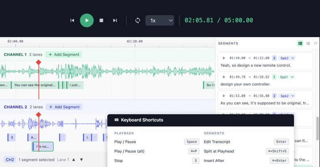Viewport: 320px width, 167px height.
Task: Stop playback with the square icon
Action: point(101,20)
